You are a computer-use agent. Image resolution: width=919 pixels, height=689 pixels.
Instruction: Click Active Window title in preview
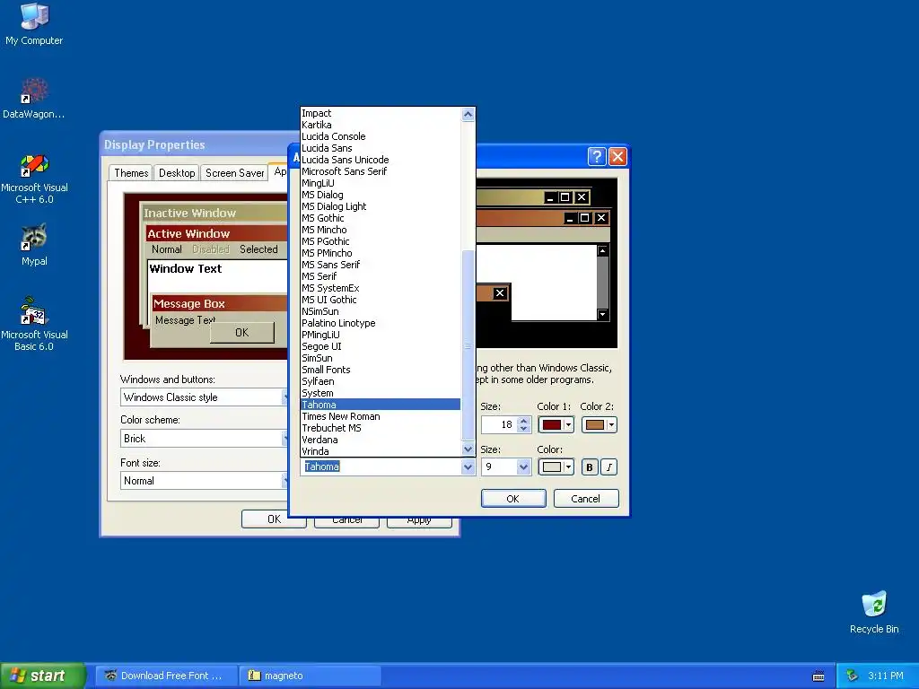tap(188, 233)
